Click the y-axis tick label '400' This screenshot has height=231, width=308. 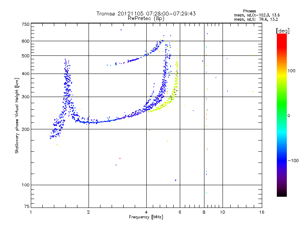pos(25,74)
